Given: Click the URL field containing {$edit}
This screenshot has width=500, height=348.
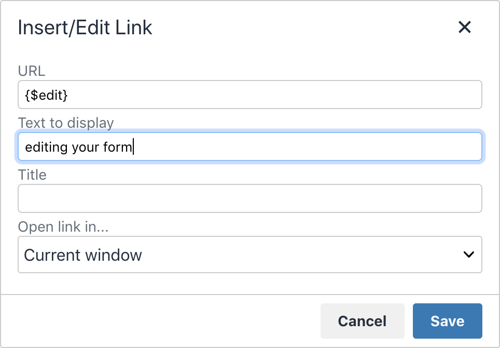Looking at the screenshot, I should click(x=250, y=95).
